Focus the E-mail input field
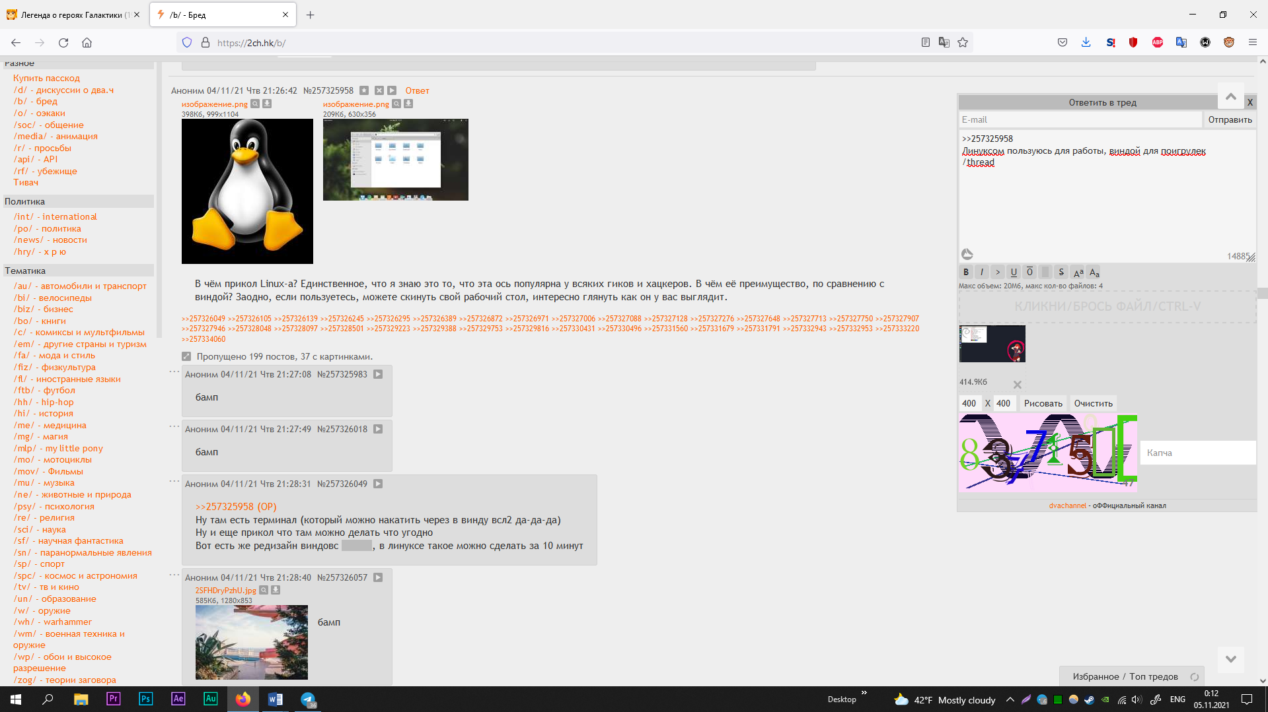 point(1080,119)
